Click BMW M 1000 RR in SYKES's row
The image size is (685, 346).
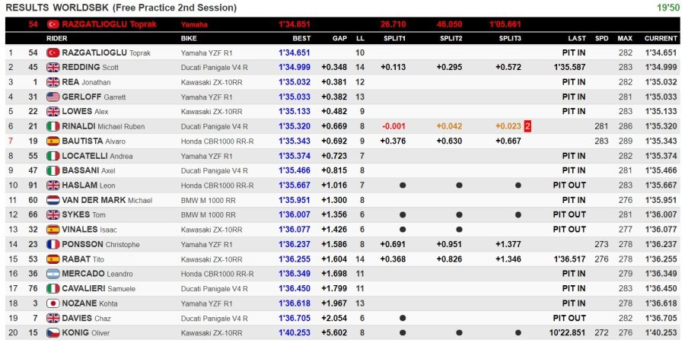click(x=209, y=214)
